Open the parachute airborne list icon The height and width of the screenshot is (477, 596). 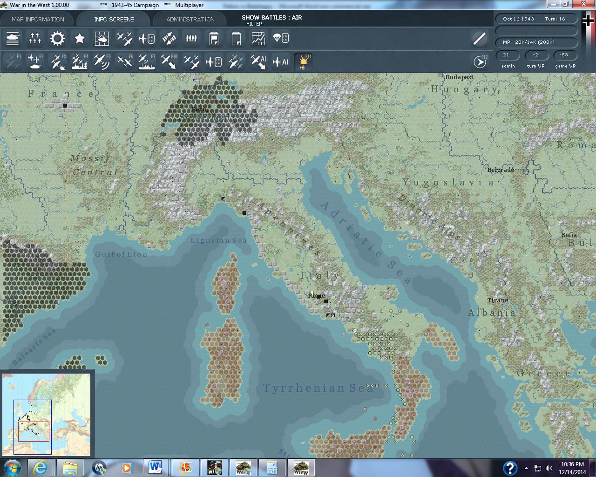point(281,38)
